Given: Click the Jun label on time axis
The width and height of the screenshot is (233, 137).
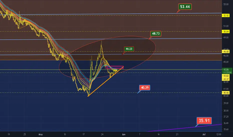Looking at the screenshot, I should (124, 135).
